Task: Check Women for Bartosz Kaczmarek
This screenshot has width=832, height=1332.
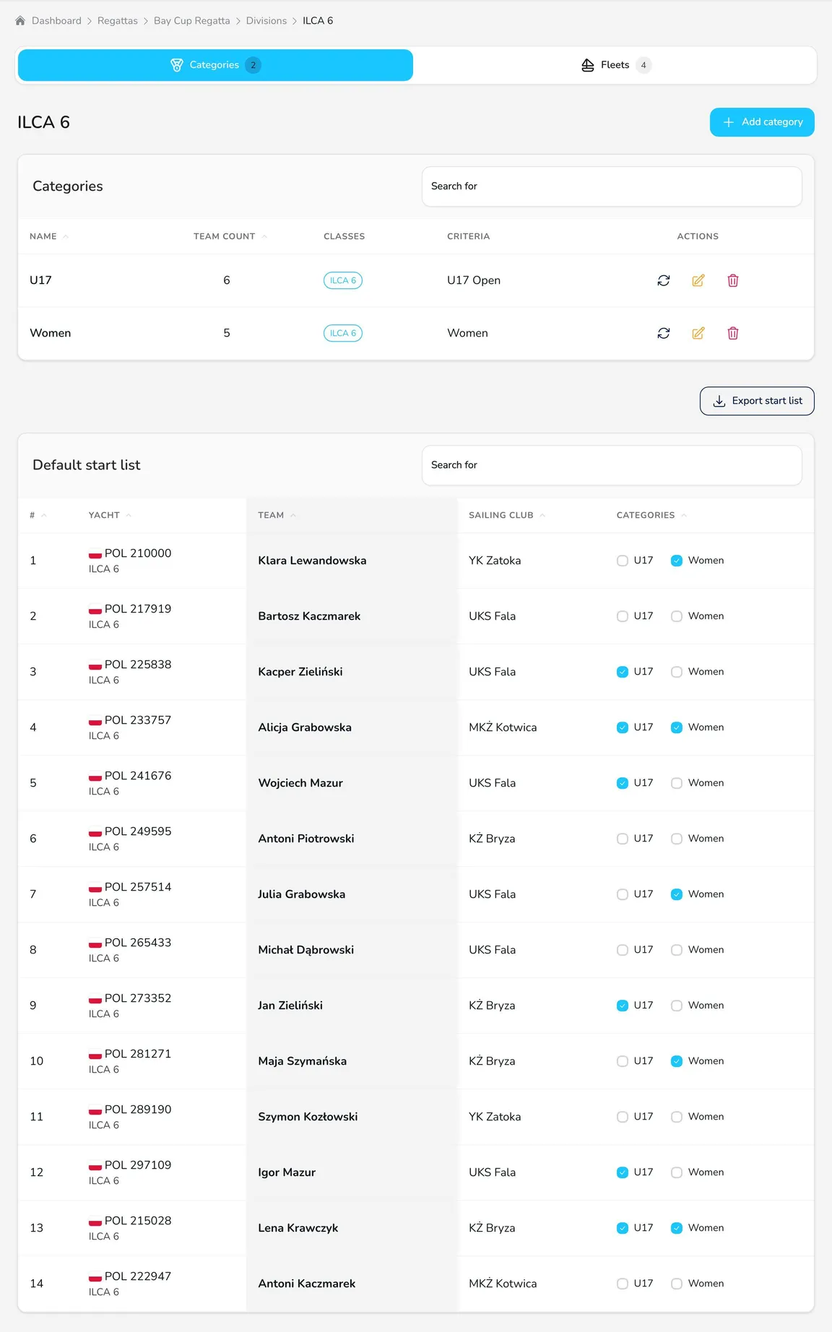Action: [677, 616]
